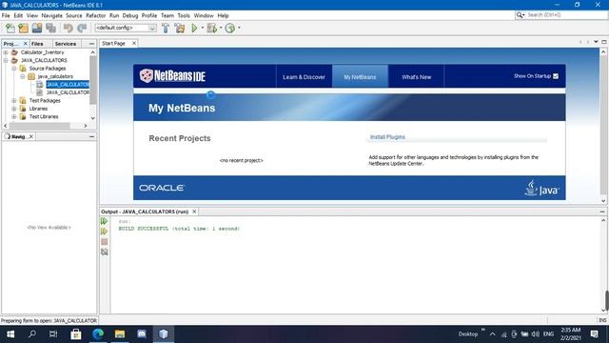Click the New File toolbar icon
The width and height of the screenshot is (609, 343).
[10, 28]
